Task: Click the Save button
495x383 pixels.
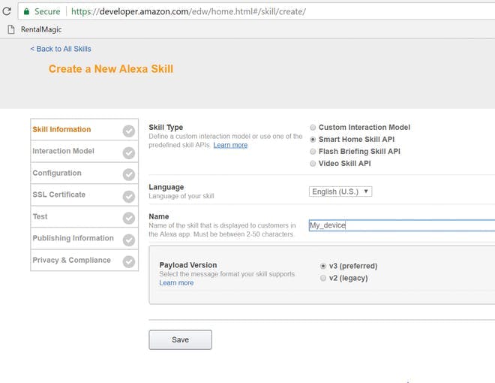Action: tap(180, 339)
